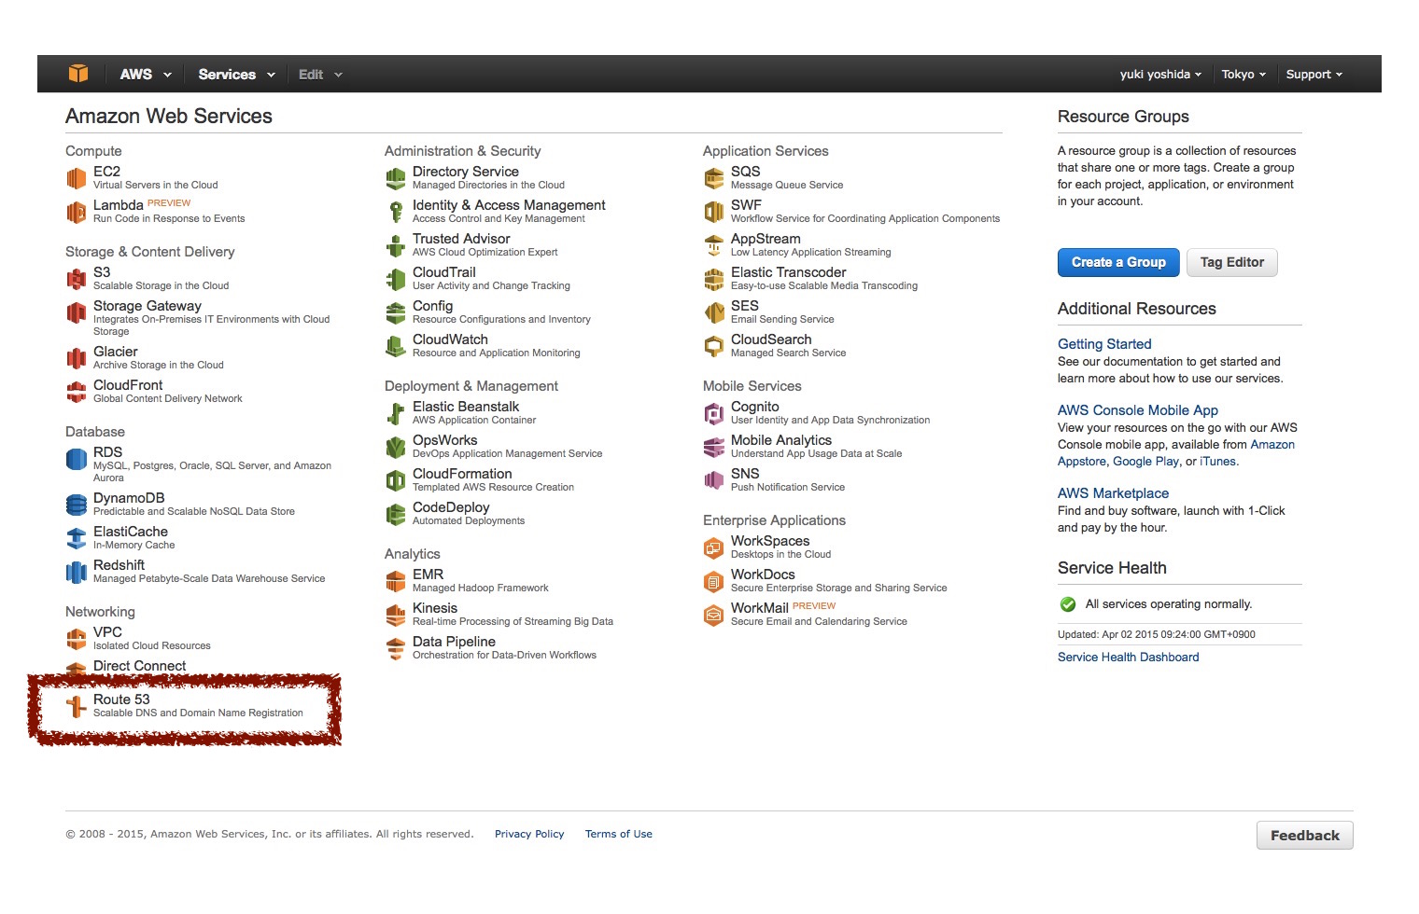Click the Kinesis icon
The height and width of the screenshot is (914, 1419).
(396, 615)
